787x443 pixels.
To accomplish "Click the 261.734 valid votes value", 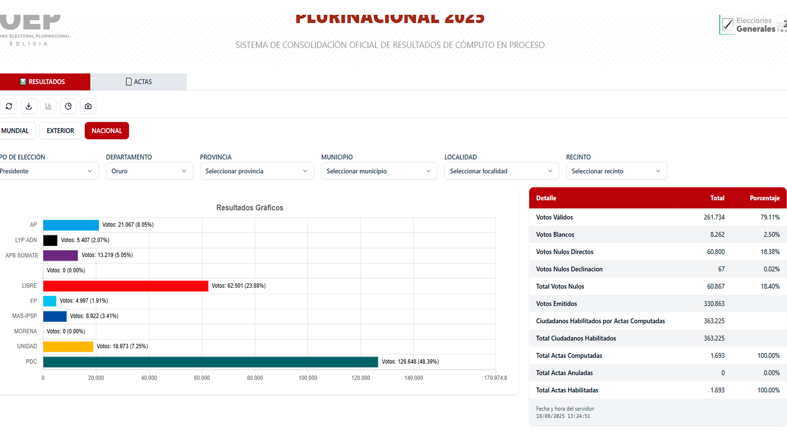I will coord(714,217).
